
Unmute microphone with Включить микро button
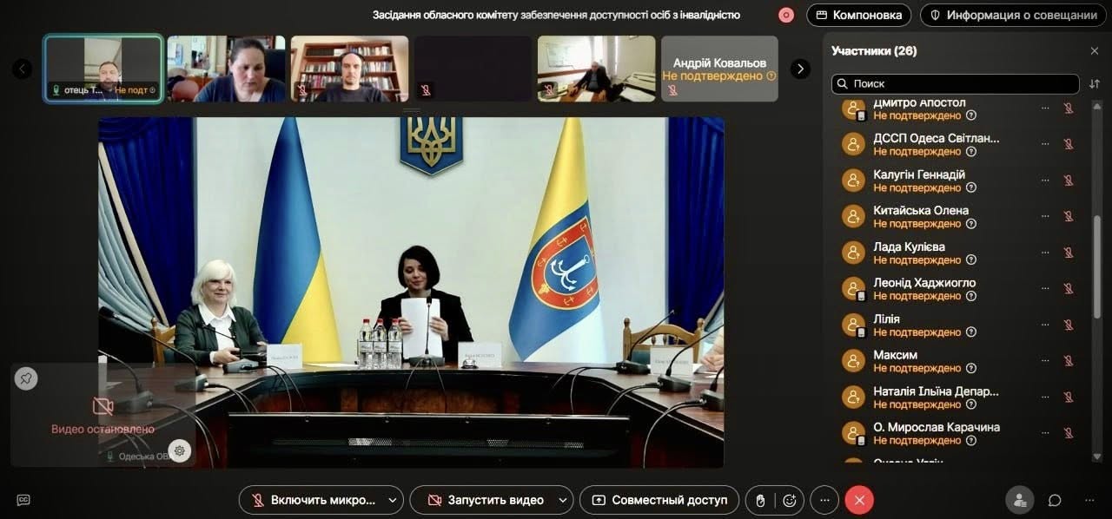click(x=313, y=500)
